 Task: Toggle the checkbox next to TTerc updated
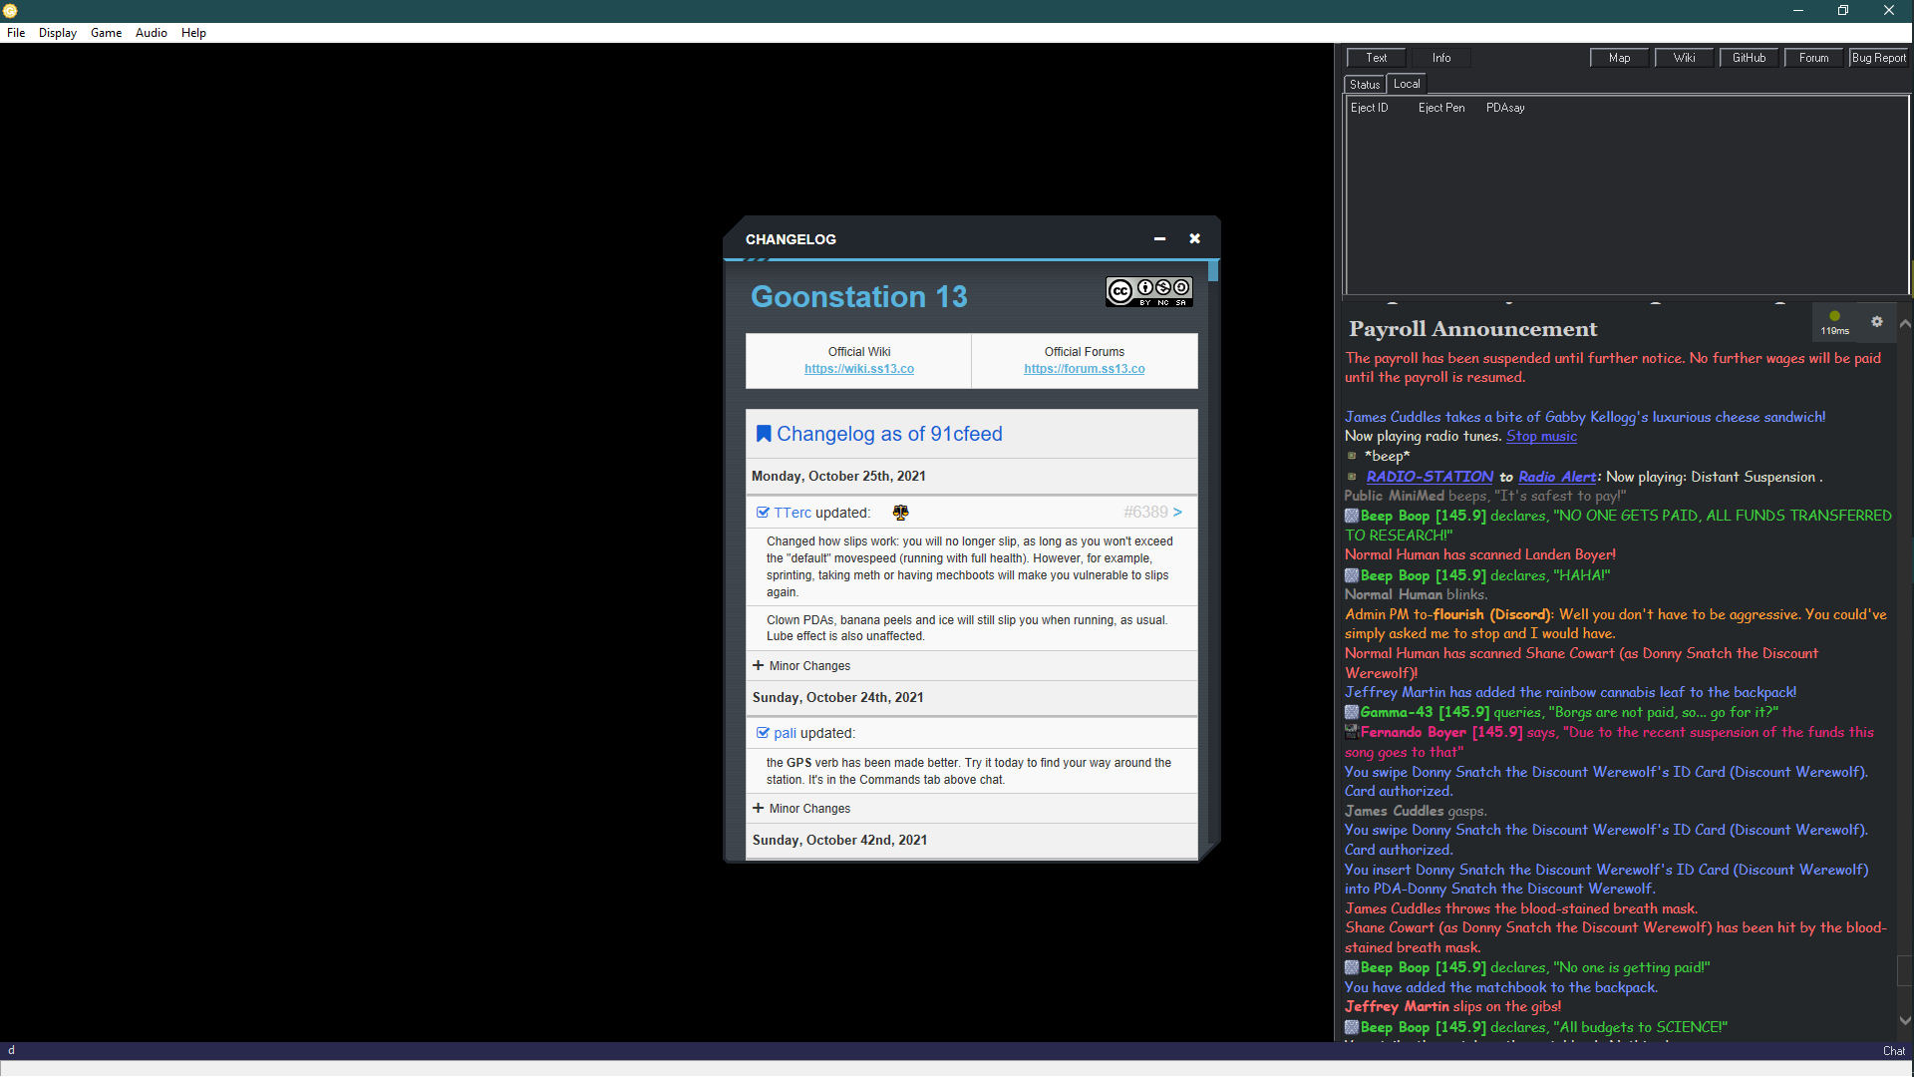[763, 513]
